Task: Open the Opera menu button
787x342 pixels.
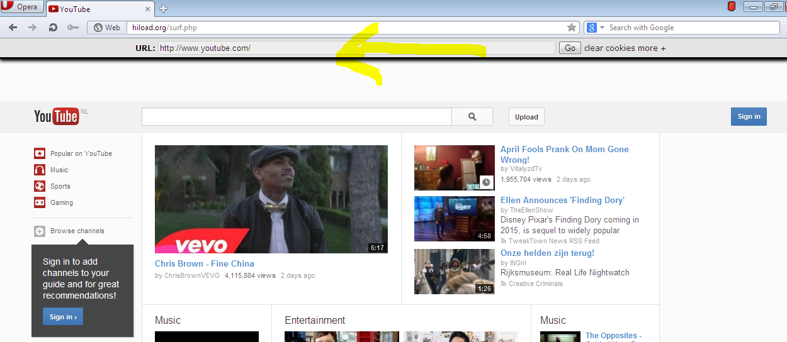Action: click(22, 8)
